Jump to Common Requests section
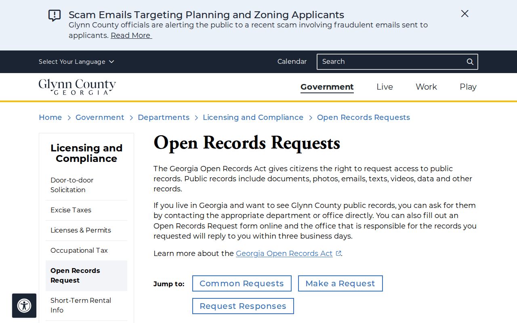 click(x=242, y=283)
